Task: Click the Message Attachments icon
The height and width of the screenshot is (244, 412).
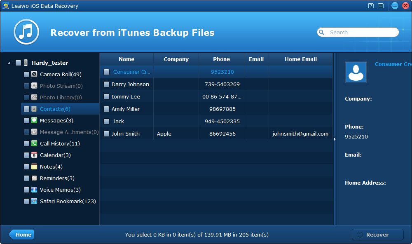Action: click(34, 132)
